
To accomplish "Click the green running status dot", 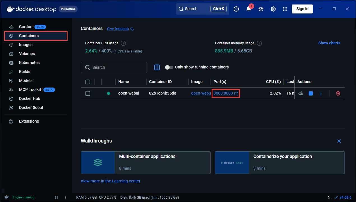I will [108, 93].
